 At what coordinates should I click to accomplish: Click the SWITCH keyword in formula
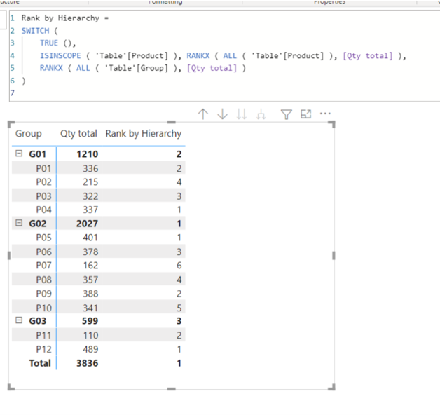(35, 31)
